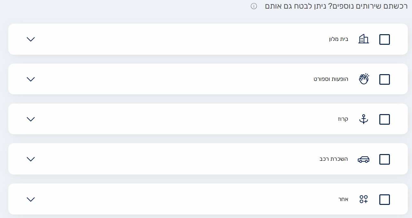
Task: Mark the אחר (other) checkbox
Action: pos(384,199)
